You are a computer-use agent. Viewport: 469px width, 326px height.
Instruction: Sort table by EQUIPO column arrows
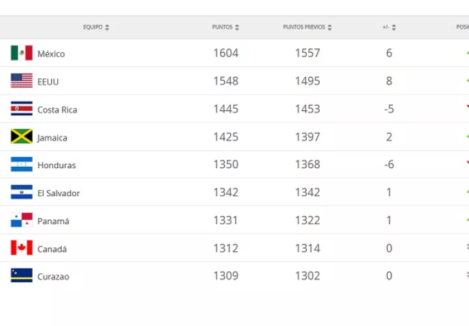pos(107,27)
